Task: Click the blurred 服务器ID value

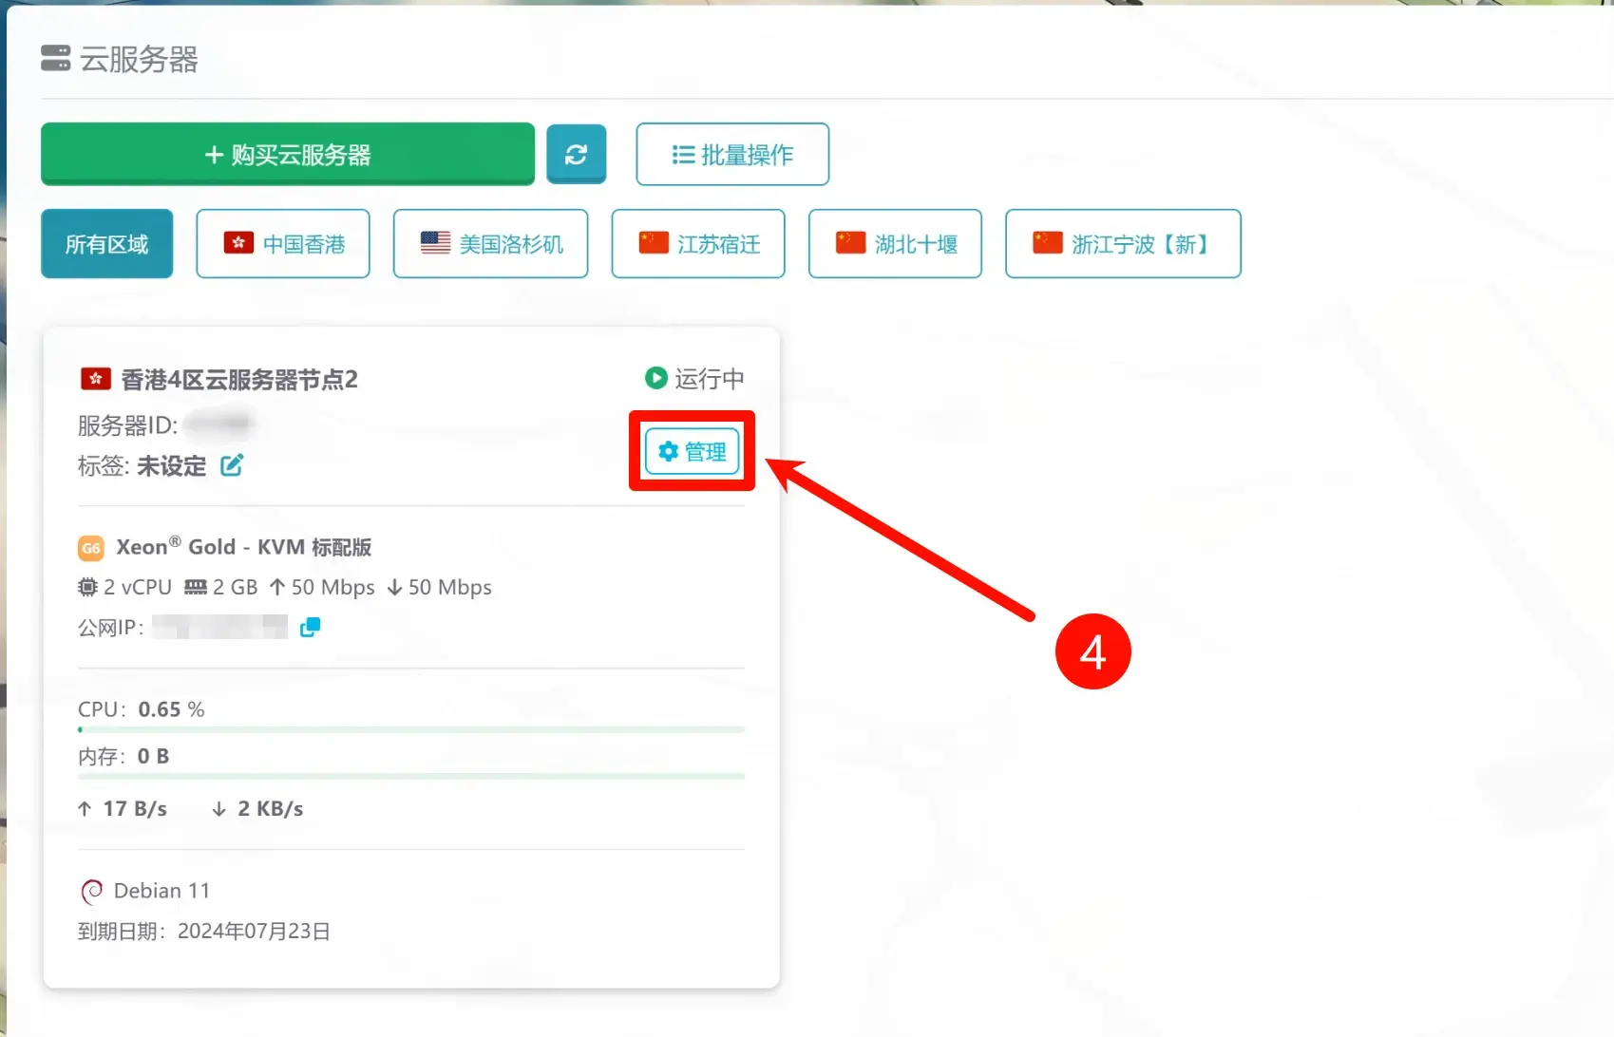Action: (x=219, y=424)
